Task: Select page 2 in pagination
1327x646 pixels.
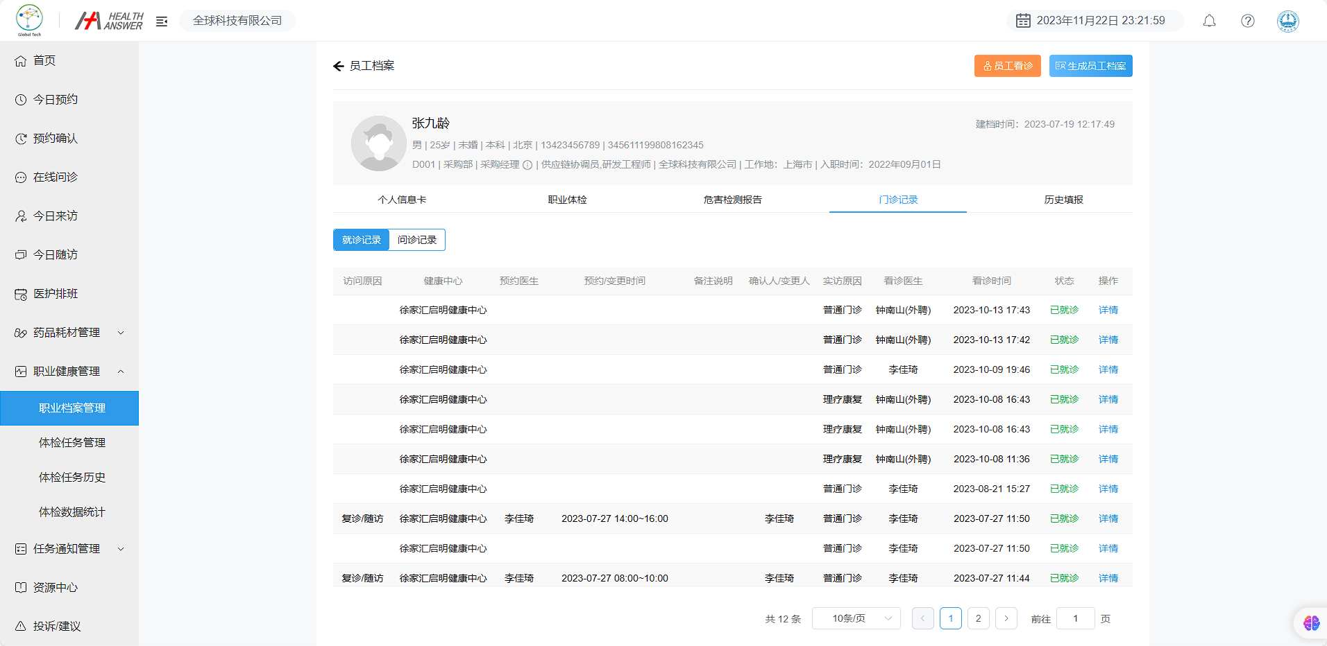Action: (x=979, y=618)
